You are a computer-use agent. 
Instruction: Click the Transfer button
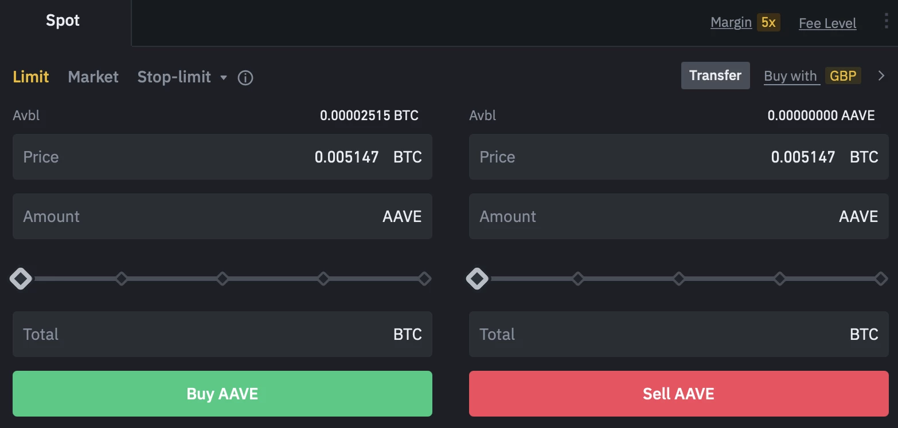click(715, 76)
